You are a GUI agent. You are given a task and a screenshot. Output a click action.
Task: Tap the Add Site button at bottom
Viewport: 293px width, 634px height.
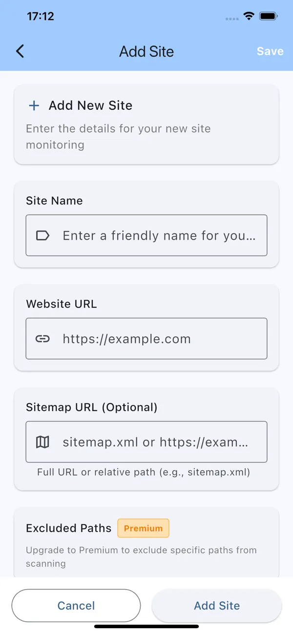coord(217,605)
